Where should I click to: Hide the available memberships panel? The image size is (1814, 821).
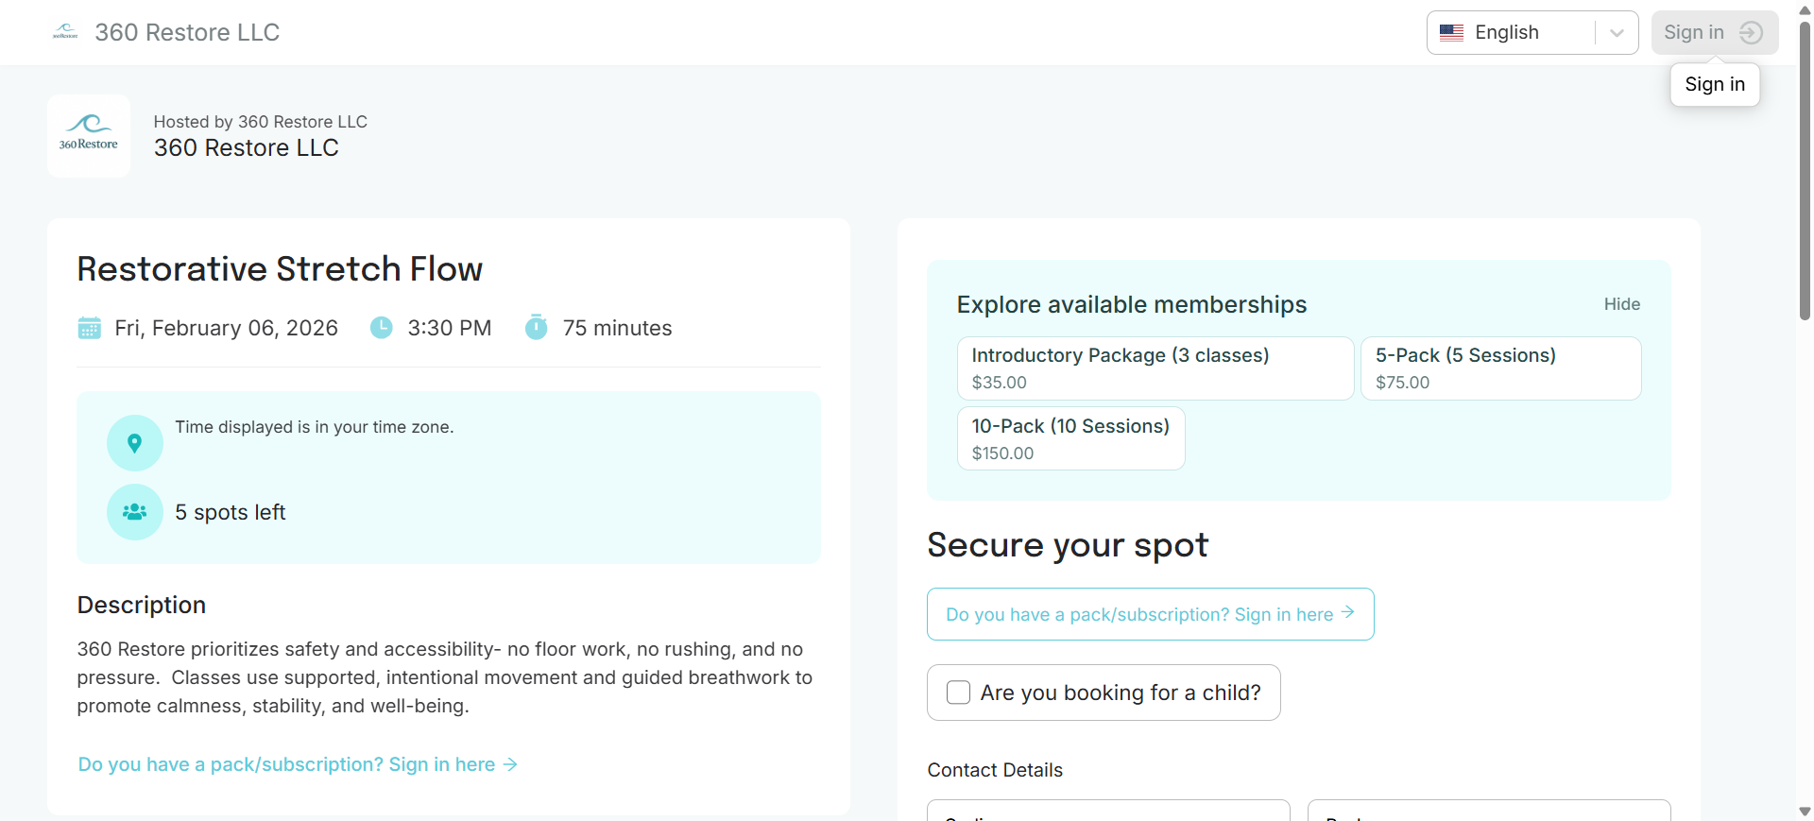1621,304
